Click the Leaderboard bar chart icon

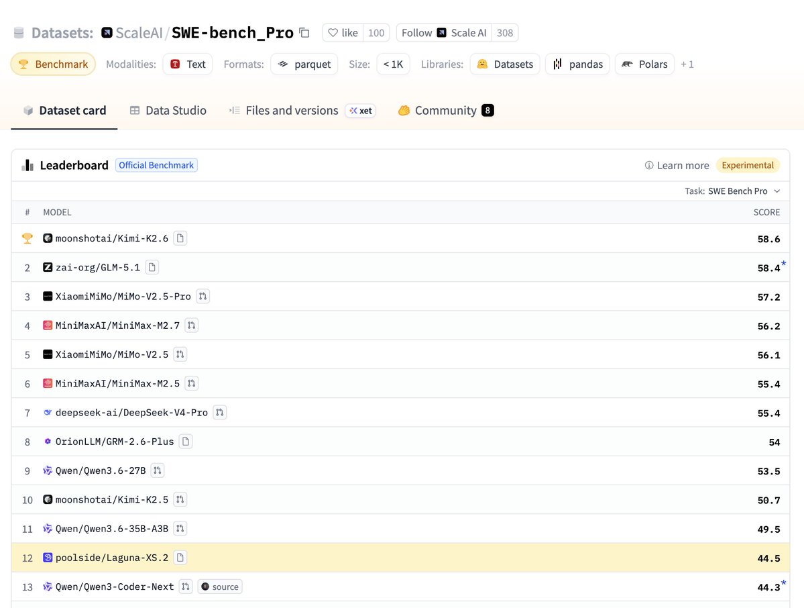click(27, 165)
